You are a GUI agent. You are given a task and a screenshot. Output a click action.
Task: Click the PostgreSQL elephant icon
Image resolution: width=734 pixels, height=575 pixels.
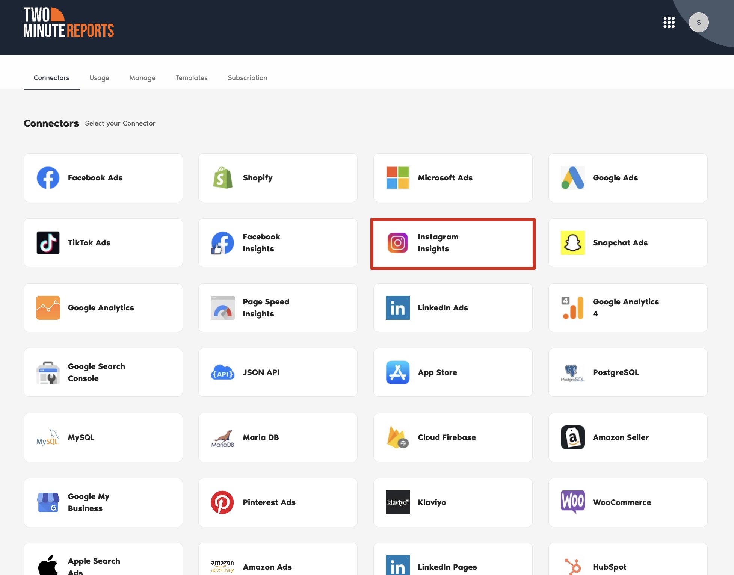tap(573, 373)
